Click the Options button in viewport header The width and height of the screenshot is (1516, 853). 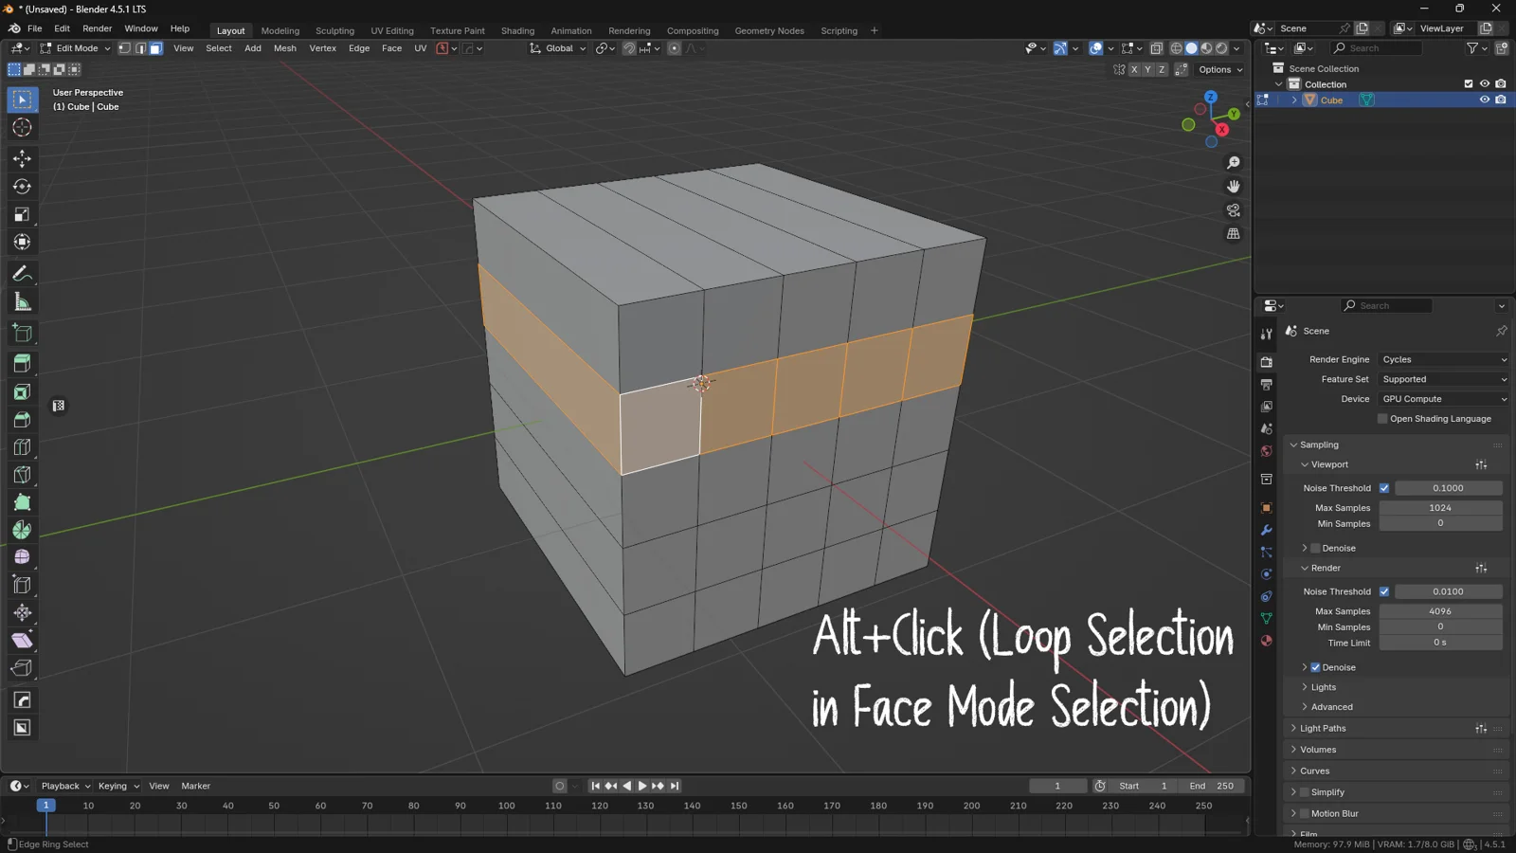coord(1219,69)
